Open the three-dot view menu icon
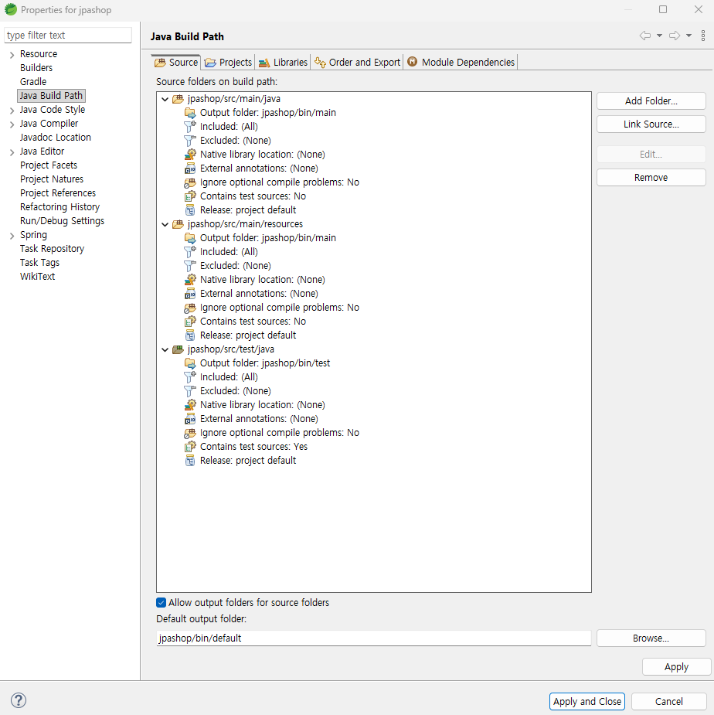The width and height of the screenshot is (714, 715). point(703,36)
